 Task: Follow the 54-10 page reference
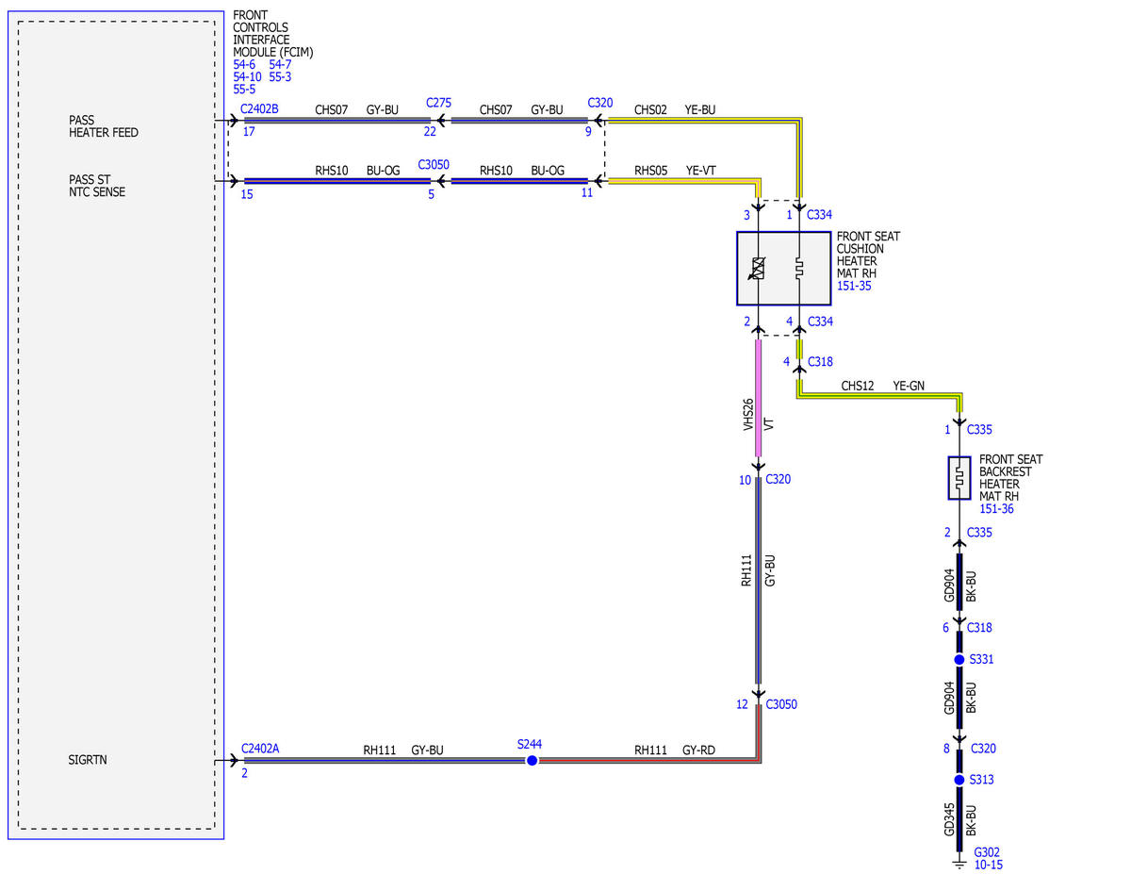click(x=248, y=76)
